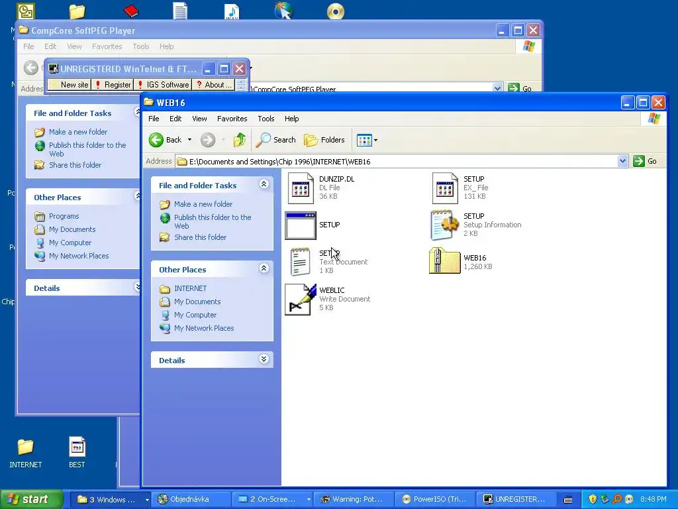Open the Favorites menu in WEB16
Image resolution: width=678 pixels, height=509 pixels.
232,119
